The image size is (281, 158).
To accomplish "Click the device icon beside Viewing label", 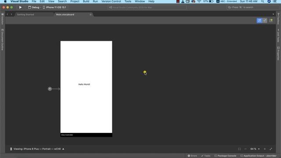I will coord(11,149).
